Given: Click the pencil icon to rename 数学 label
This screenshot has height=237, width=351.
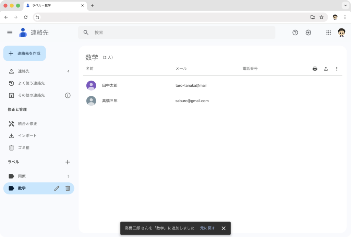Looking at the screenshot, I should (x=57, y=188).
